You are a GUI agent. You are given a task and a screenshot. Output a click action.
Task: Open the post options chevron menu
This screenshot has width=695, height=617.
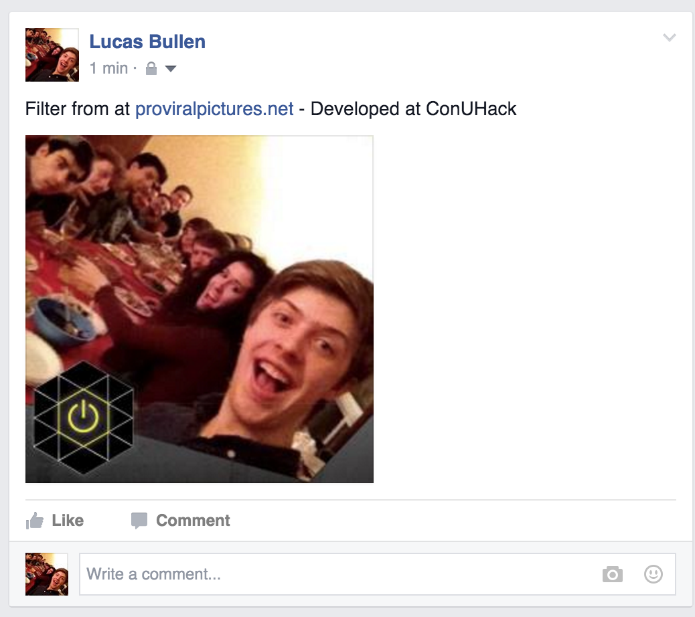[670, 37]
